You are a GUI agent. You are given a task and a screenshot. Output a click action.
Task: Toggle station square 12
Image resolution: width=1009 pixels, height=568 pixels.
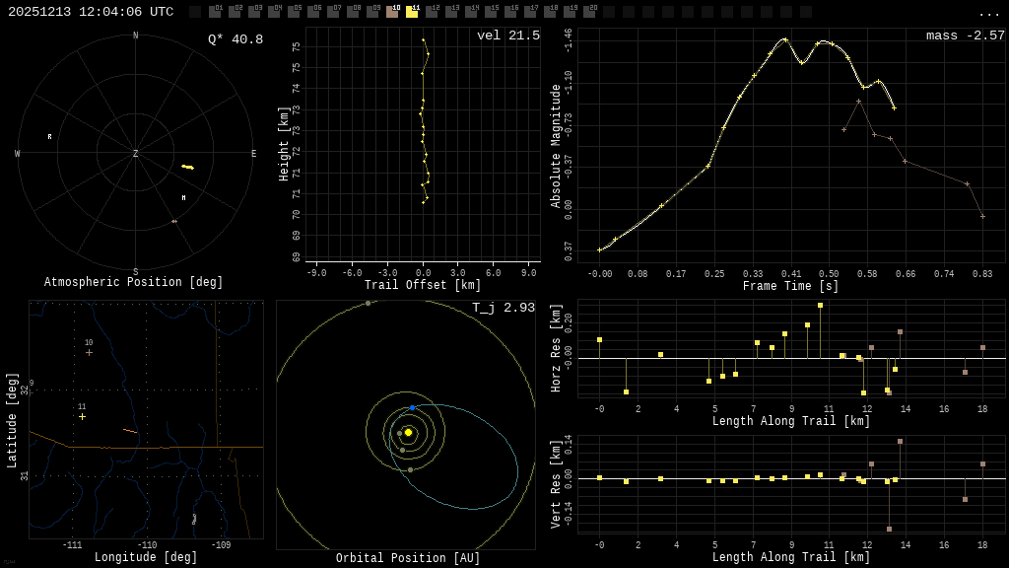coord(432,12)
